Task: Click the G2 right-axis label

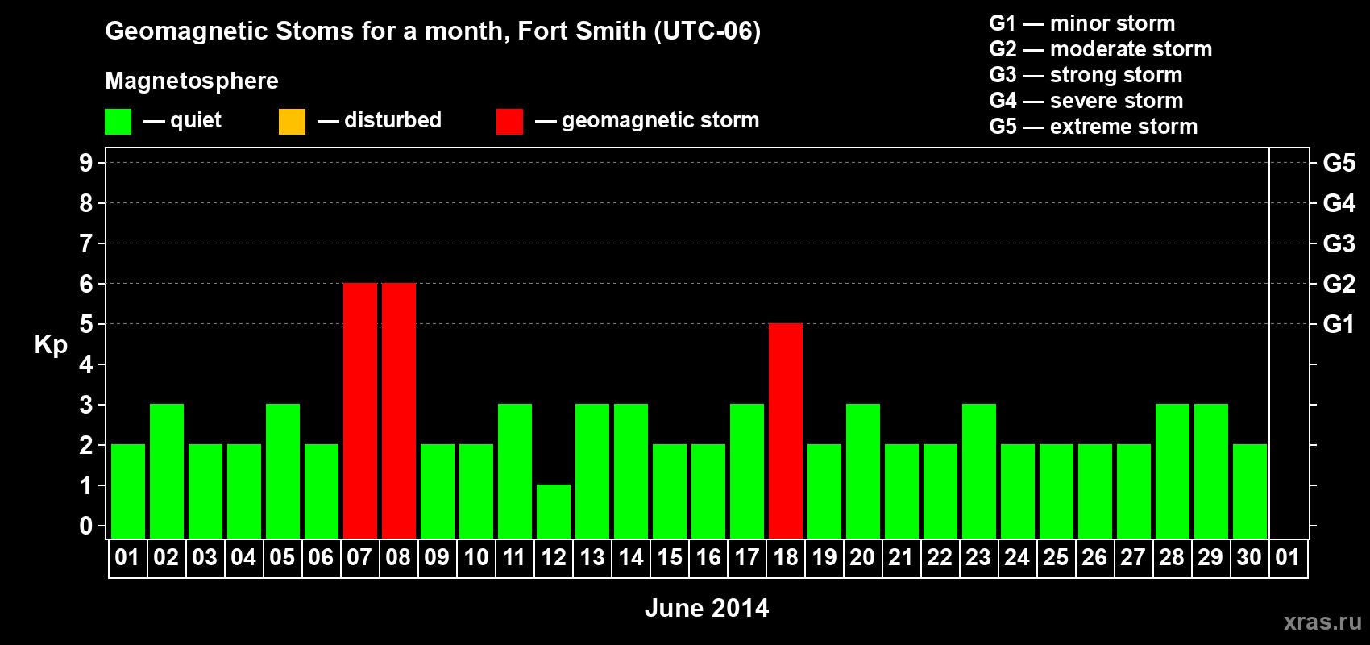Action: 1339,284
